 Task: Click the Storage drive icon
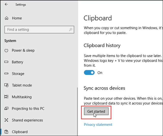6,74
